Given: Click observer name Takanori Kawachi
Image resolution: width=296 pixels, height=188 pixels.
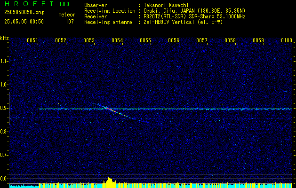Looking at the screenshot, I should (x=166, y=5).
